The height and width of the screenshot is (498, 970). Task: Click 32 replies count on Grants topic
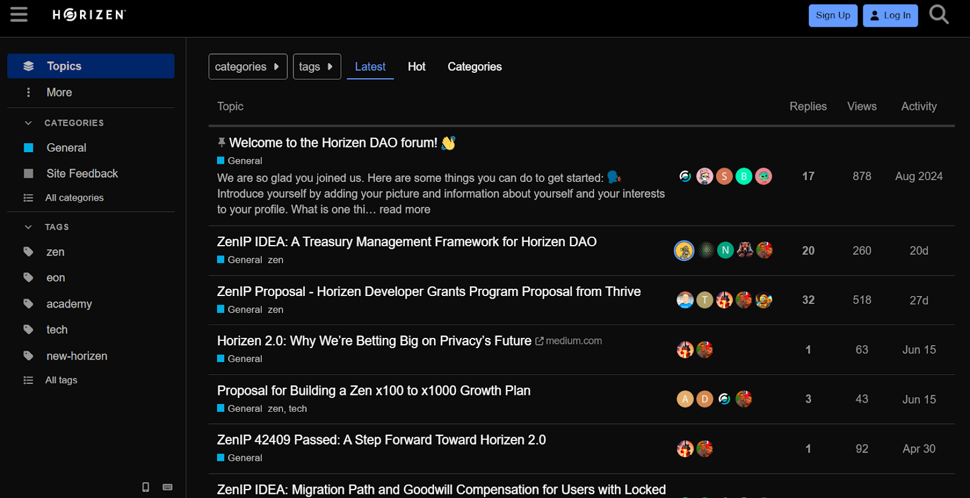808,300
